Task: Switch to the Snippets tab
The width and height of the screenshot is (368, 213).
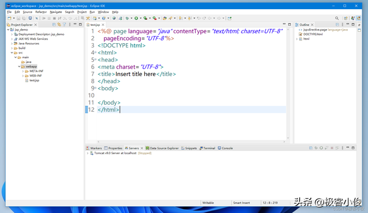Action: 189,148
